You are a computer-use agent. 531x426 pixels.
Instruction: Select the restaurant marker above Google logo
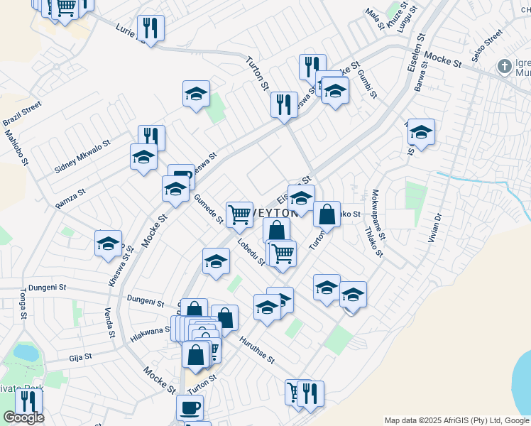click(29, 401)
